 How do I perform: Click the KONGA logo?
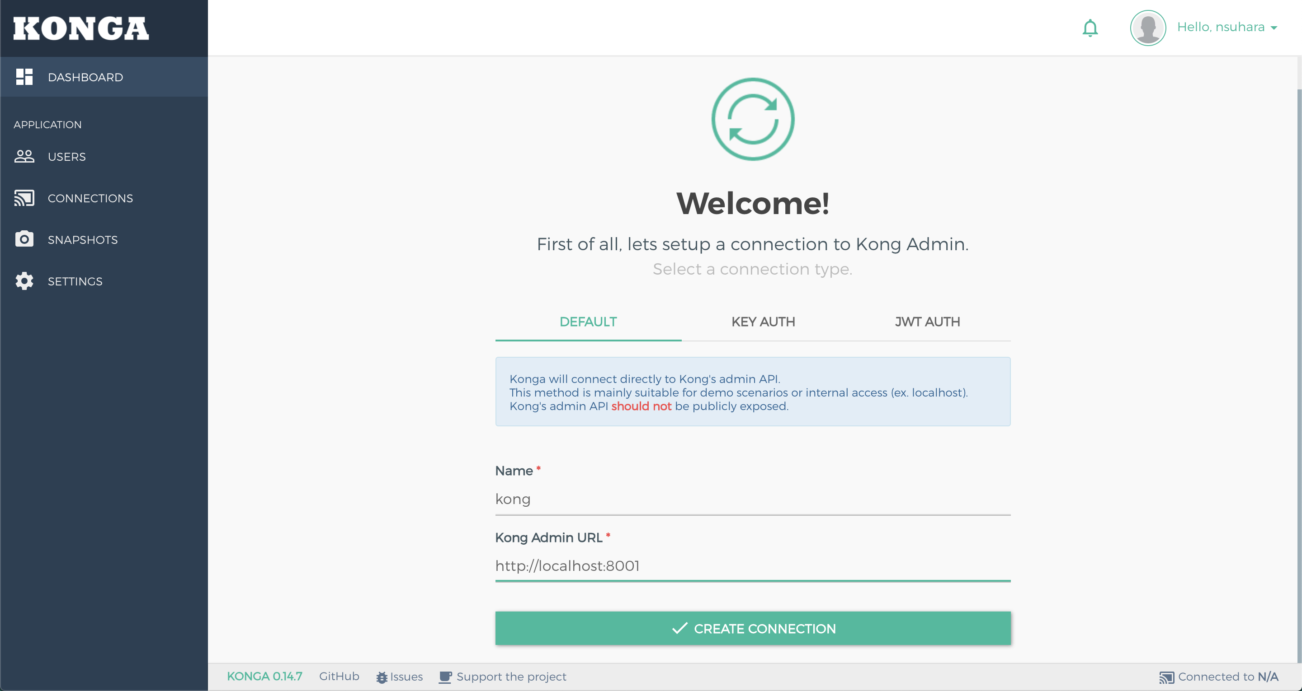[81, 28]
